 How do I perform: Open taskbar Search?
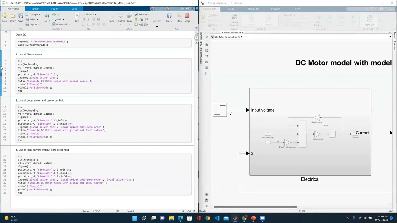coord(144,218)
